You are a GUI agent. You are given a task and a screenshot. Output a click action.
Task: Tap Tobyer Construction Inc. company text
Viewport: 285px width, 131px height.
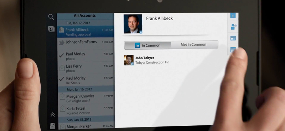click(x=153, y=62)
